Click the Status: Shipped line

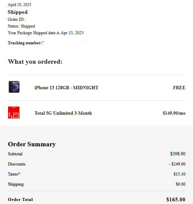[x=21, y=26]
